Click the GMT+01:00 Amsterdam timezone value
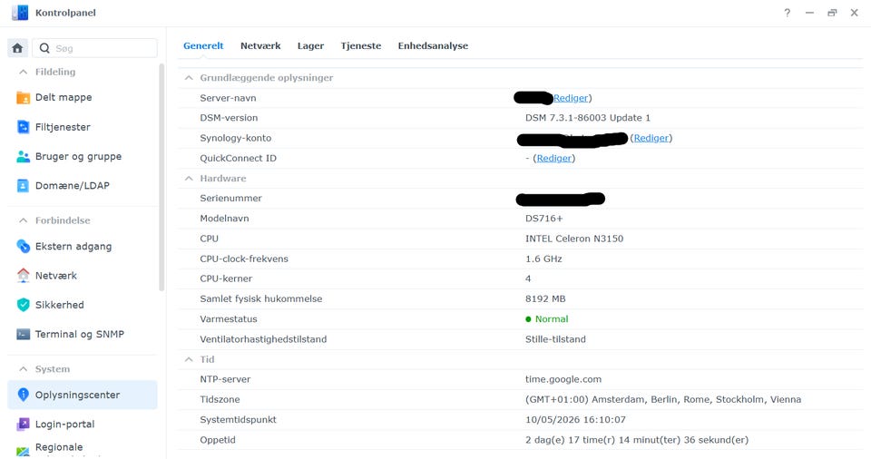Viewport: 871px width, 459px height. click(663, 399)
